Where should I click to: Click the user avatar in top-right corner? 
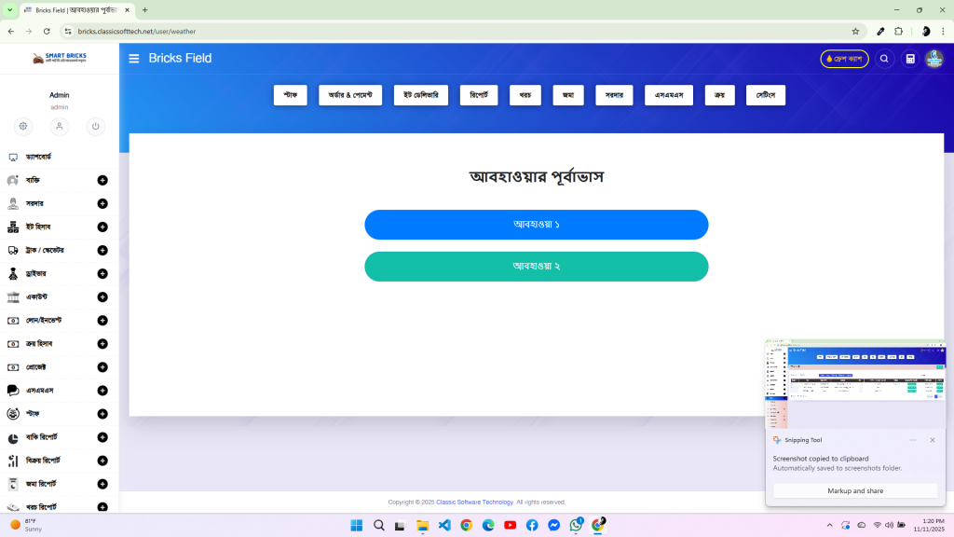[x=934, y=59]
